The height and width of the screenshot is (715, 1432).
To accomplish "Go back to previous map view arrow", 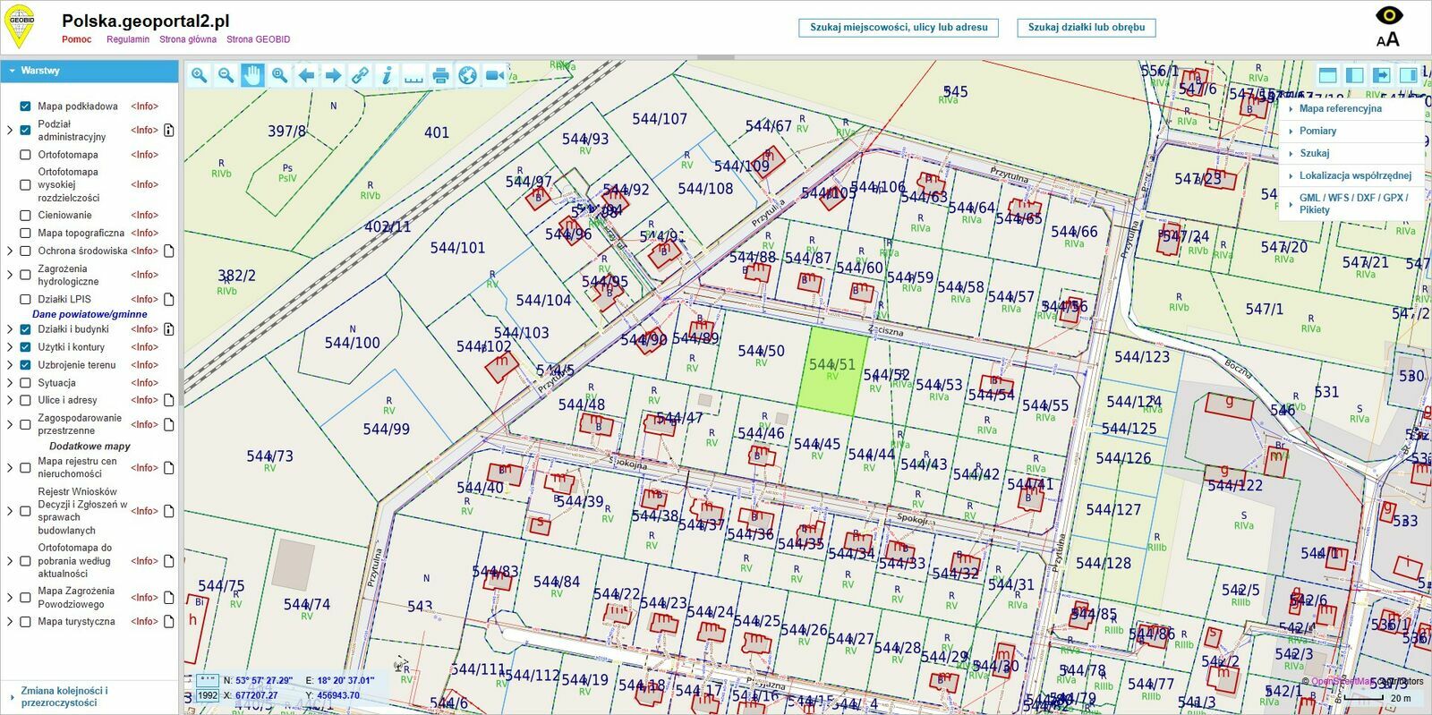I will pyautogui.click(x=306, y=75).
